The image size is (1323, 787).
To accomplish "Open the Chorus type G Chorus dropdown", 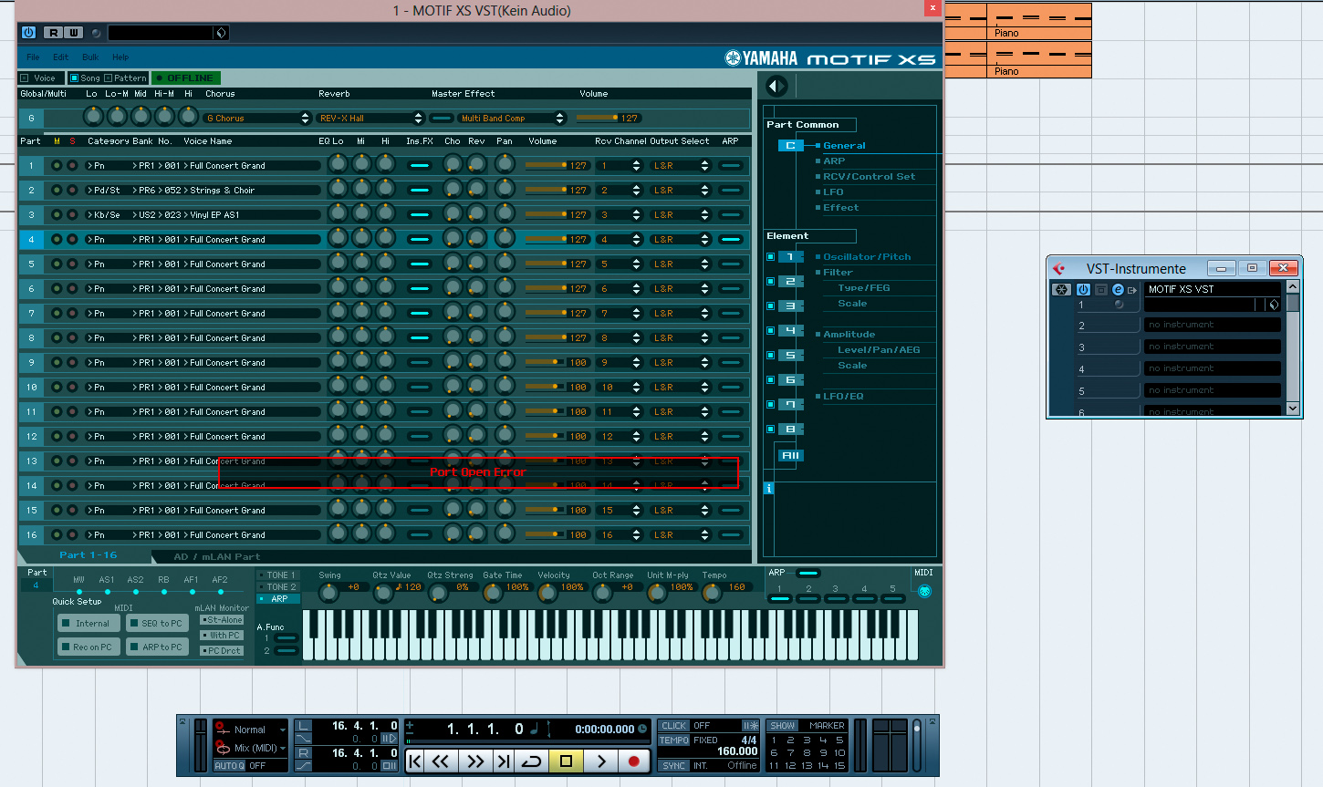I will click(257, 118).
